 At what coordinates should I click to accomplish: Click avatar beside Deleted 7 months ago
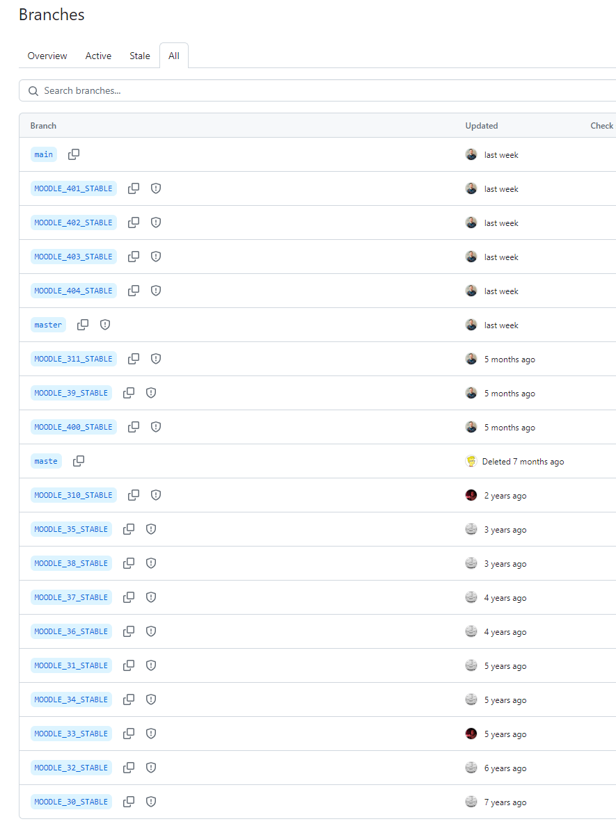click(471, 461)
